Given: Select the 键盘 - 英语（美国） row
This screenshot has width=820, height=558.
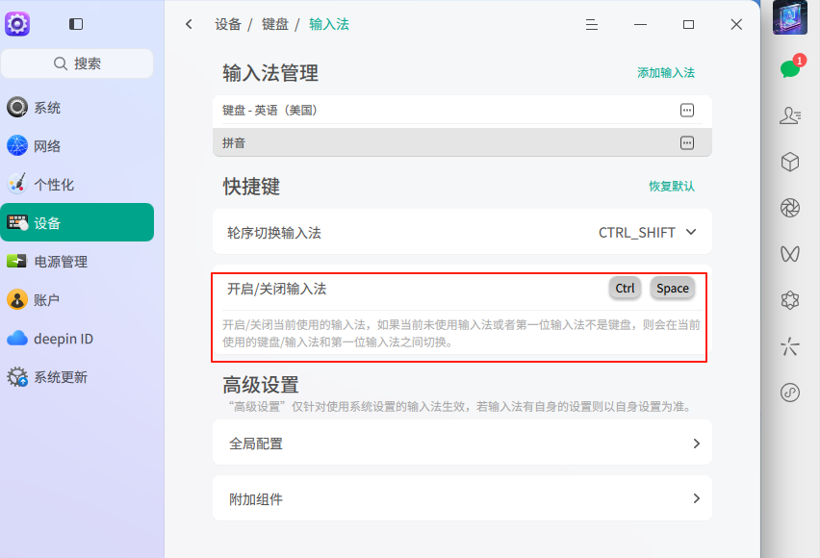Looking at the screenshot, I should tap(462, 111).
